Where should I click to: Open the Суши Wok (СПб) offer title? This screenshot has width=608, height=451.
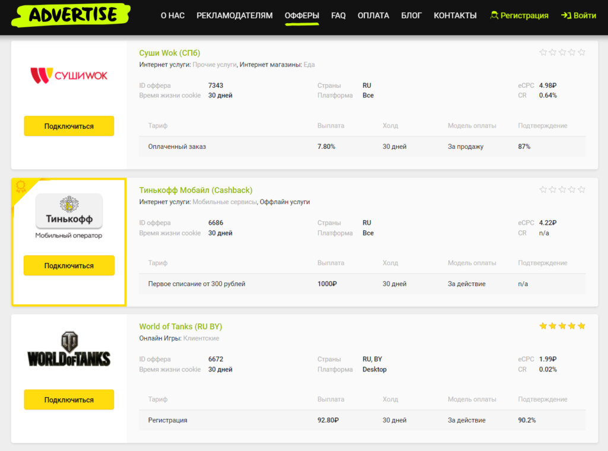(169, 53)
